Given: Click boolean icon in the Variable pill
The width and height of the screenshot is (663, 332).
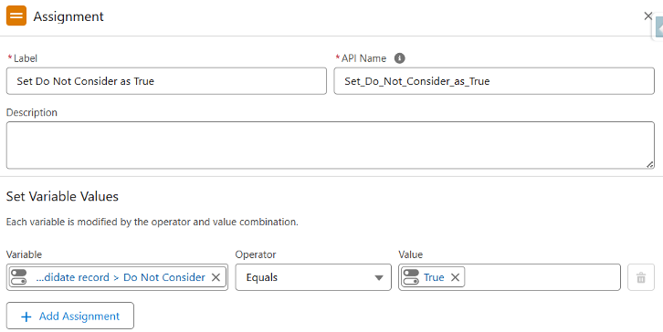Looking at the screenshot, I should click(18, 277).
